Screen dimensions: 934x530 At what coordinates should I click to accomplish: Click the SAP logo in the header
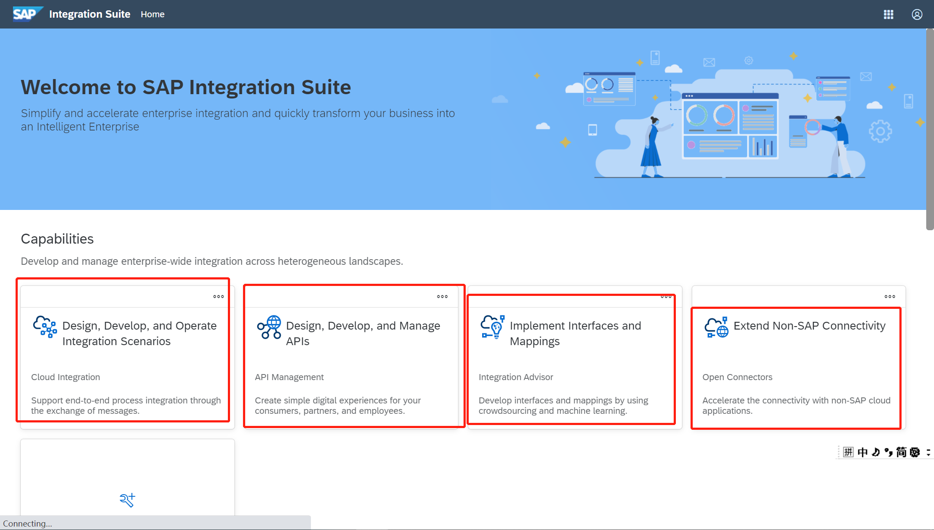(28, 14)
